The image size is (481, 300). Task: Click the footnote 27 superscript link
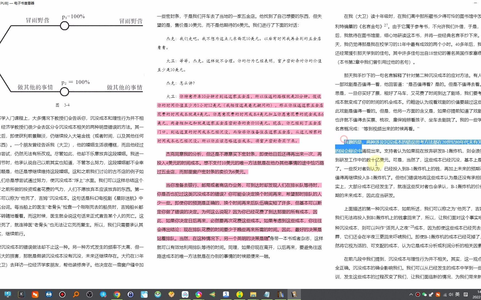pyautogui.click(x=386, y=25)
